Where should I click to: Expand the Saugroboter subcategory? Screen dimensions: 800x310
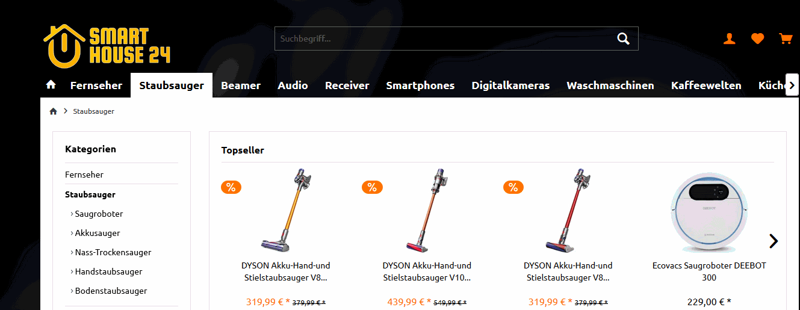tap(96, 214)
